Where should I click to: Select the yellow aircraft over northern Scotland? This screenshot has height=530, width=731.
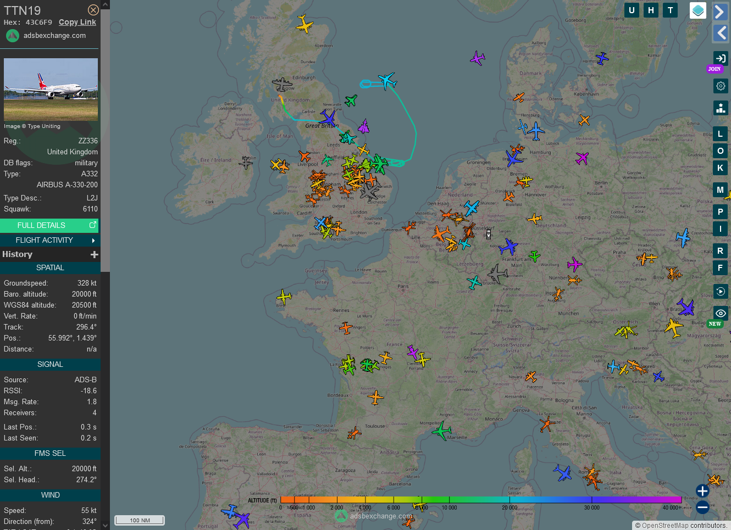pos(304,24)
